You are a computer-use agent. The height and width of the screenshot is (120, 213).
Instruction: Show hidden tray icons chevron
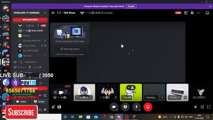[x=171, y=117]
